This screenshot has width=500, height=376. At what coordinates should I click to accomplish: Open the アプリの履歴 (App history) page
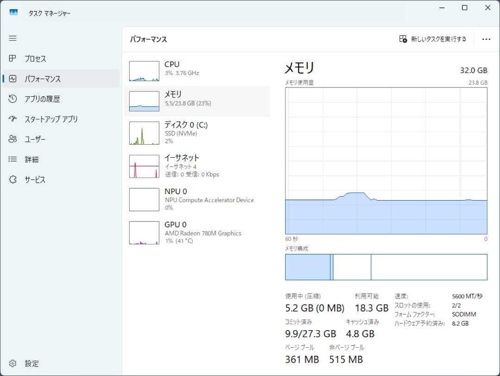point(39,99)
